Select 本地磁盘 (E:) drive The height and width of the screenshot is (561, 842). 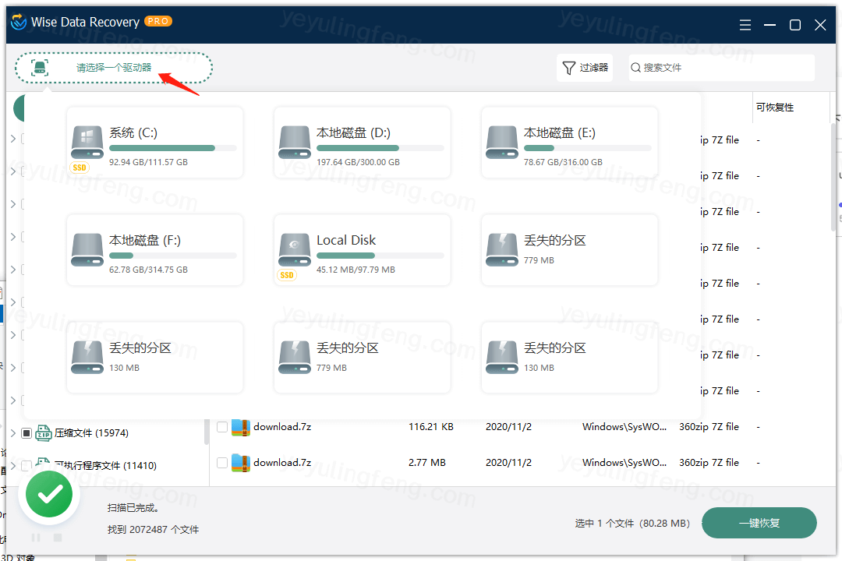pos(569,143)
